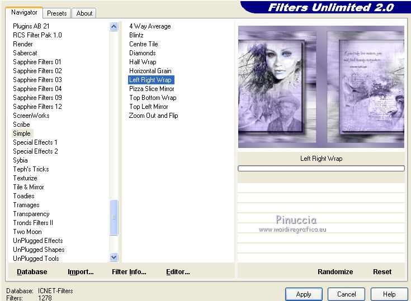This screenshot has width=411, height=301.
Task: Select UnPlugged Tools category
Action: 36,259
